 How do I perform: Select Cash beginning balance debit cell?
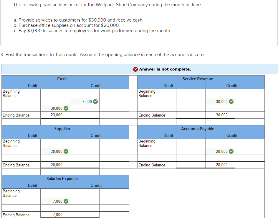(x=55, y=94)
